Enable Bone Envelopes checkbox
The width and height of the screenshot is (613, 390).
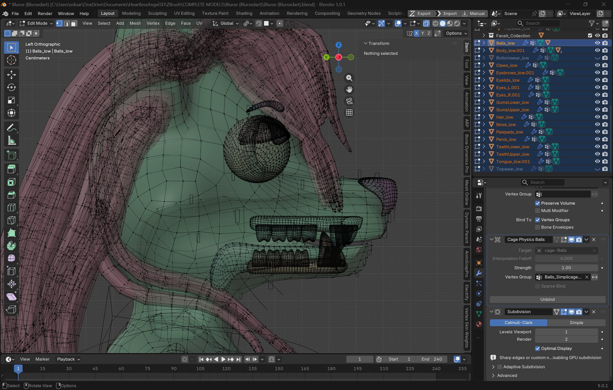[x=537, y=227]
